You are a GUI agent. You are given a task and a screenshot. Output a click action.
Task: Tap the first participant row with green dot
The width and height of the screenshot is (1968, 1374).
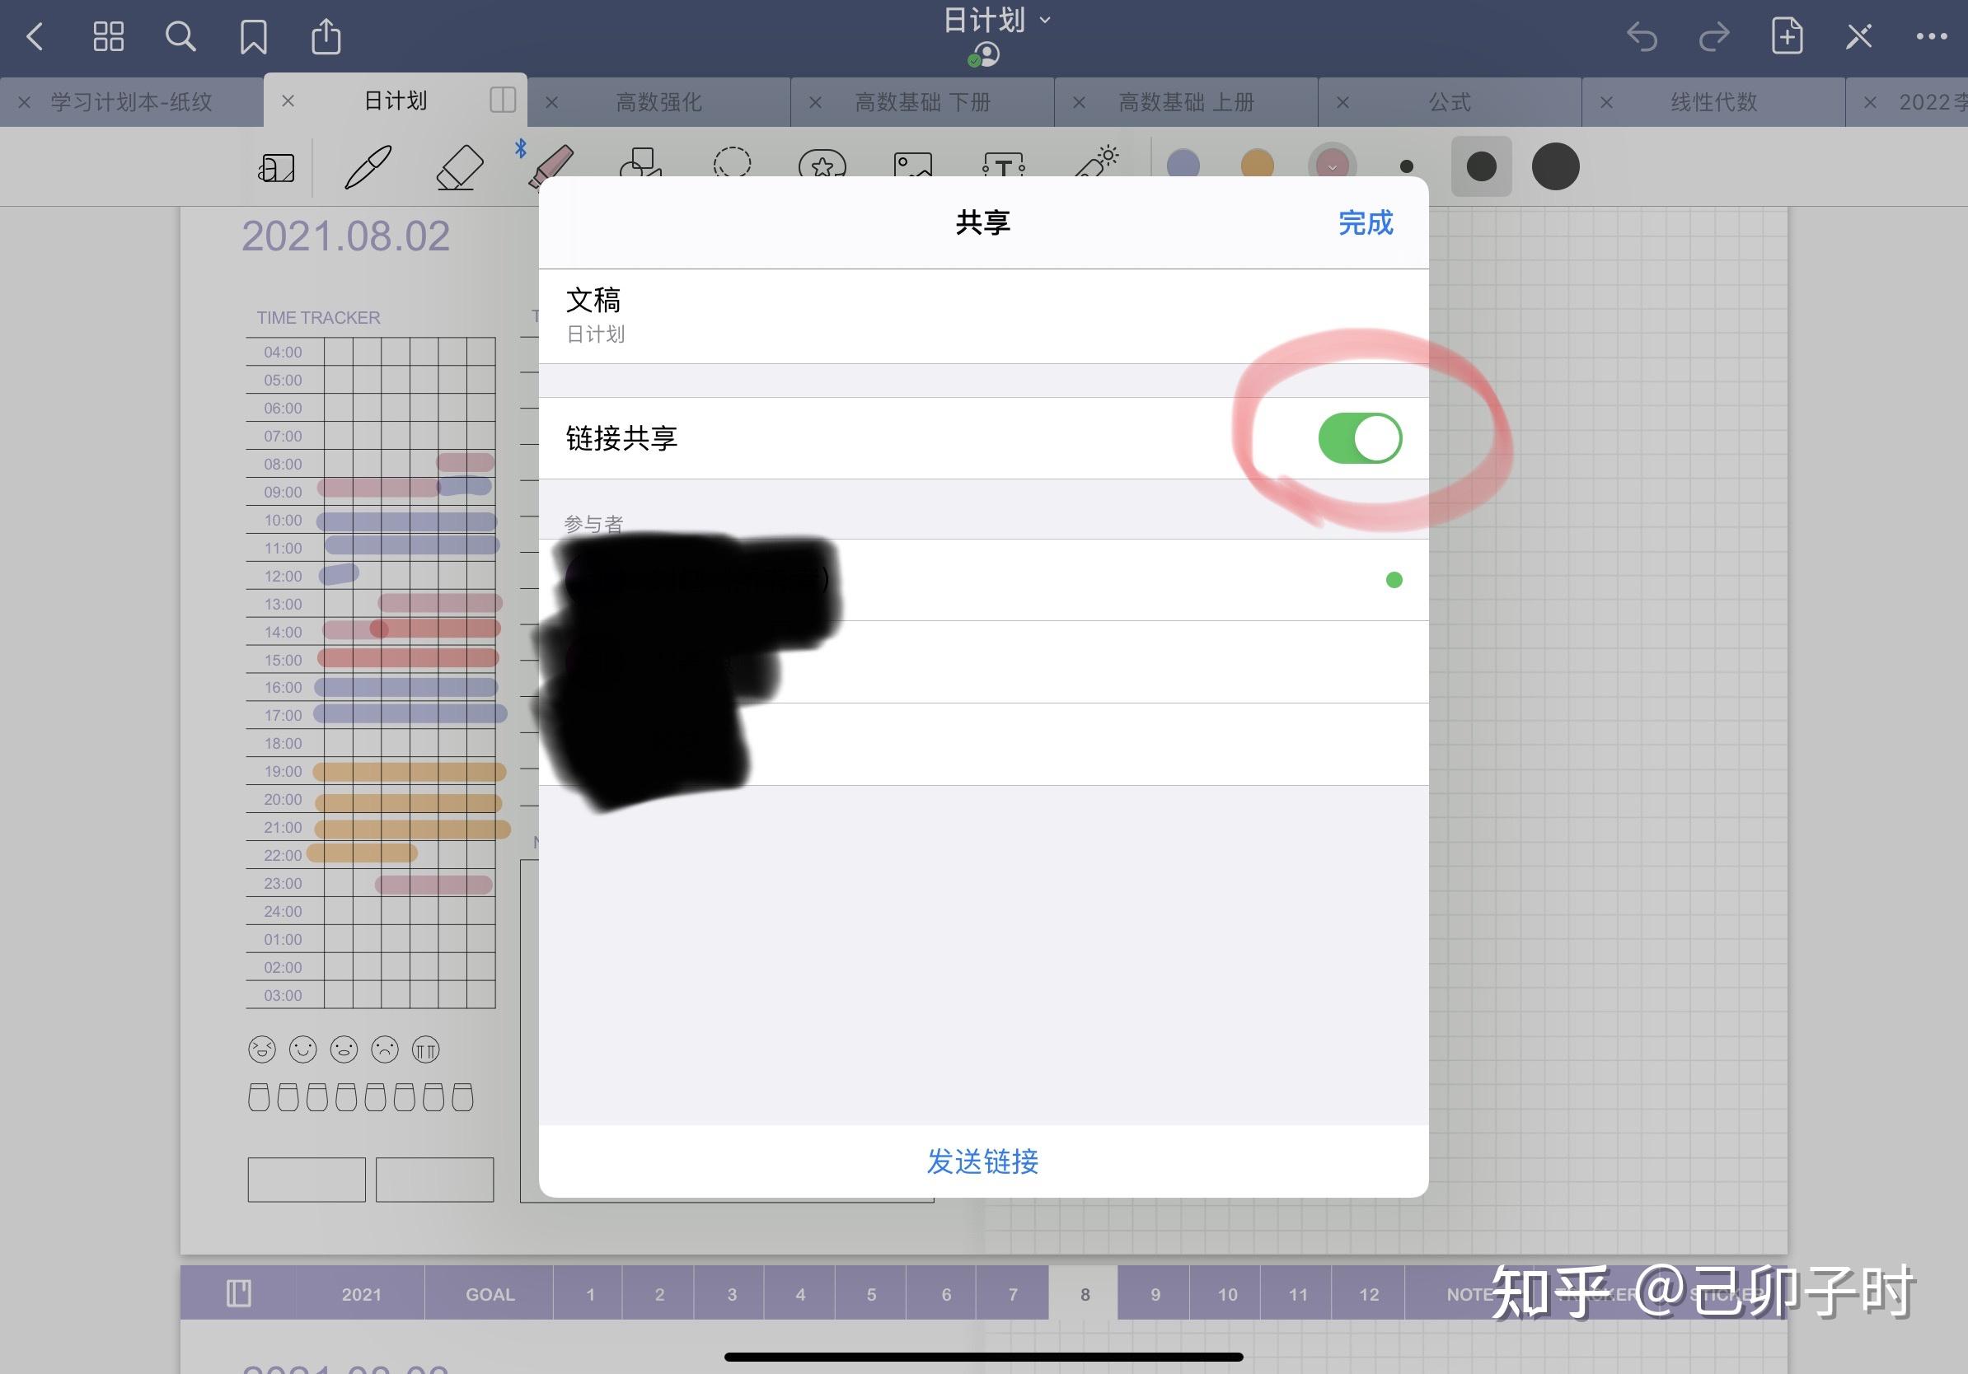pos(983,580)
